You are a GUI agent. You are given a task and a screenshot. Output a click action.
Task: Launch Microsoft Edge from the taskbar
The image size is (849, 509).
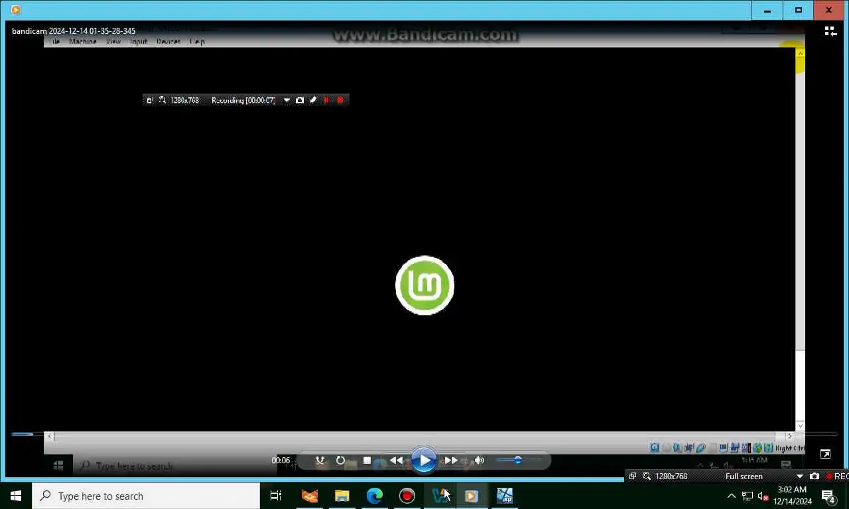(375, 496)
